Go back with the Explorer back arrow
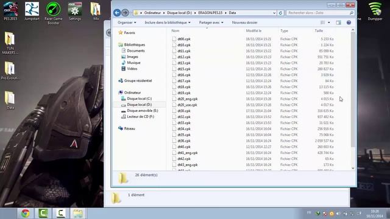 point(117,13)
